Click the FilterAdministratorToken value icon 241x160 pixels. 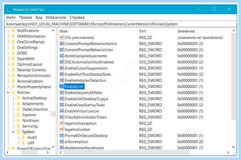(x=61, y=117)
